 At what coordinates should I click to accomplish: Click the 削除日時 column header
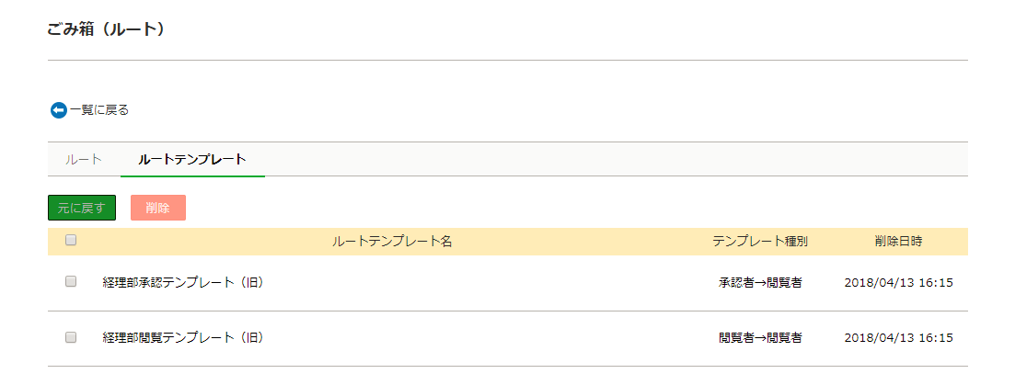click(x=898, y=242)
